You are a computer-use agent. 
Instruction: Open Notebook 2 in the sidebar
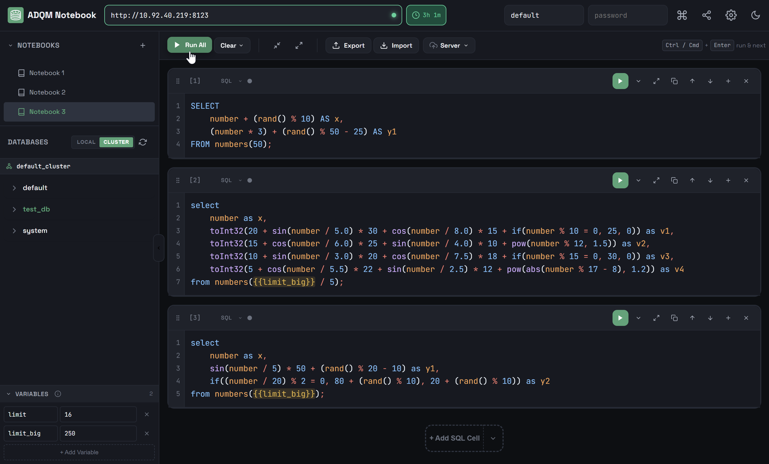(x=47, y=92)
